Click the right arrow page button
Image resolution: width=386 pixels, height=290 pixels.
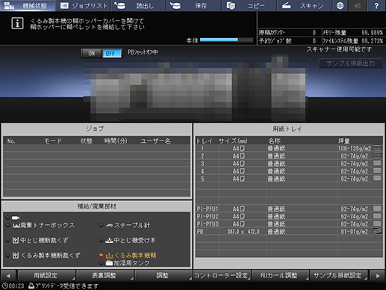coord(378,276)
